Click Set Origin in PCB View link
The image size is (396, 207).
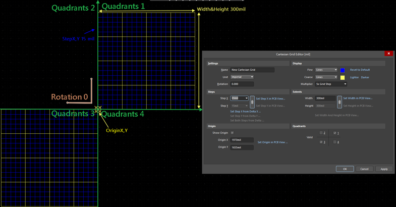coord(272,142)
